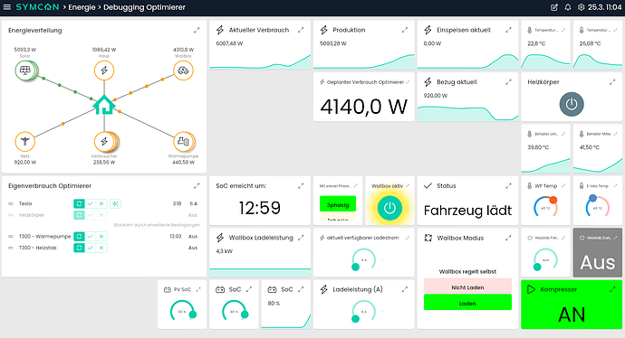Open the settings gear in header

[582, 7]
